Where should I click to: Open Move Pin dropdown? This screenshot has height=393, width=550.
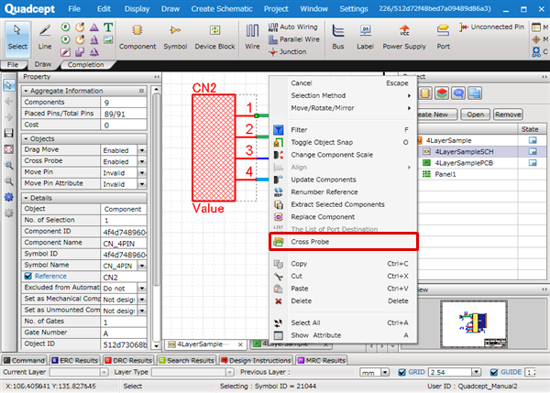click(142, 173)
